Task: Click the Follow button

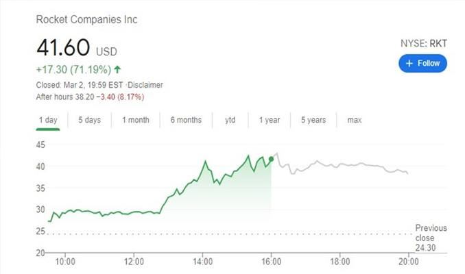Action: point(422,63)
